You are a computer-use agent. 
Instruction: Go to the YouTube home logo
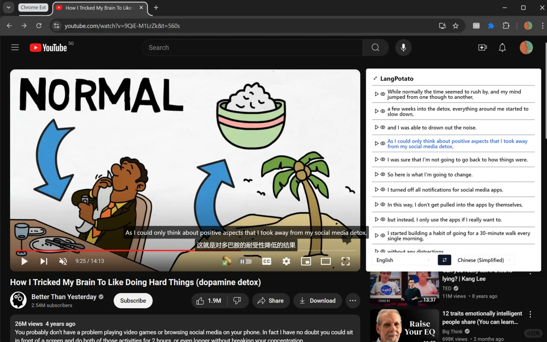tap(48, 47)
